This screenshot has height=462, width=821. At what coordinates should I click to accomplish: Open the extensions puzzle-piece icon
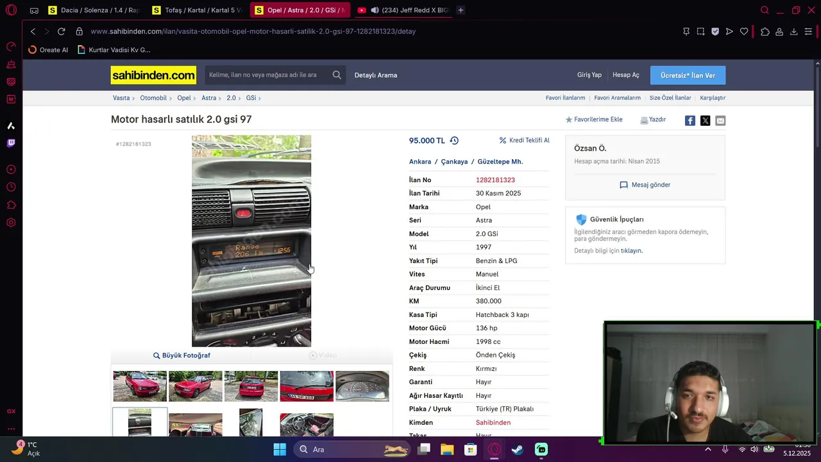click(765, 31)
